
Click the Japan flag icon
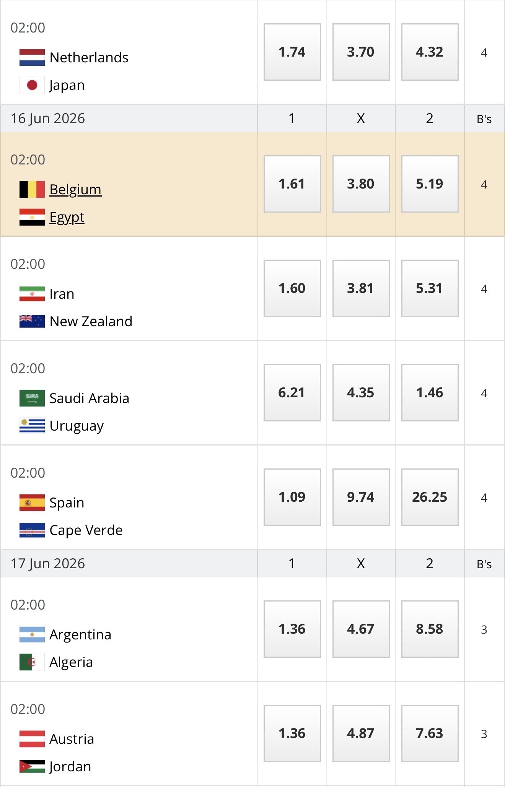click(x=32, y=85)
